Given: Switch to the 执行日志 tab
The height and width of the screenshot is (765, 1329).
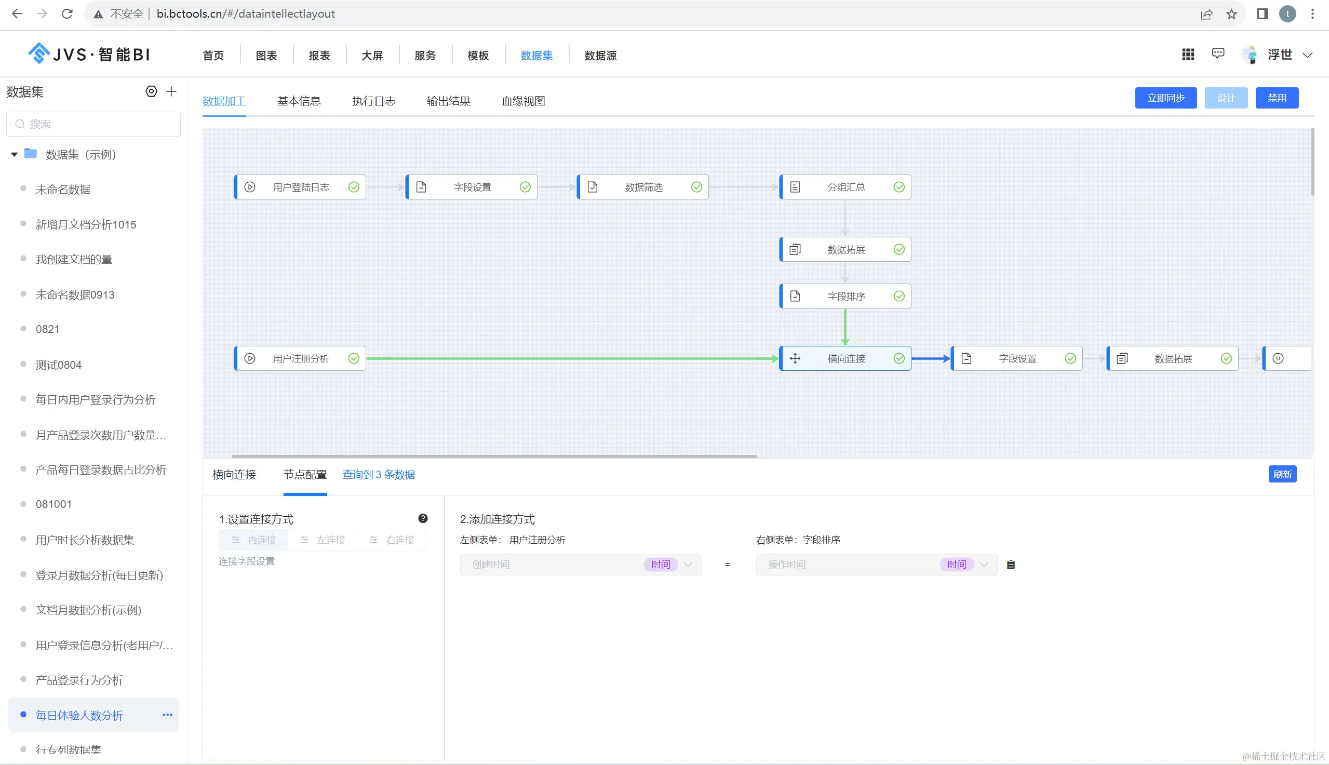Looking at the screenshot, I should (373, 101).
